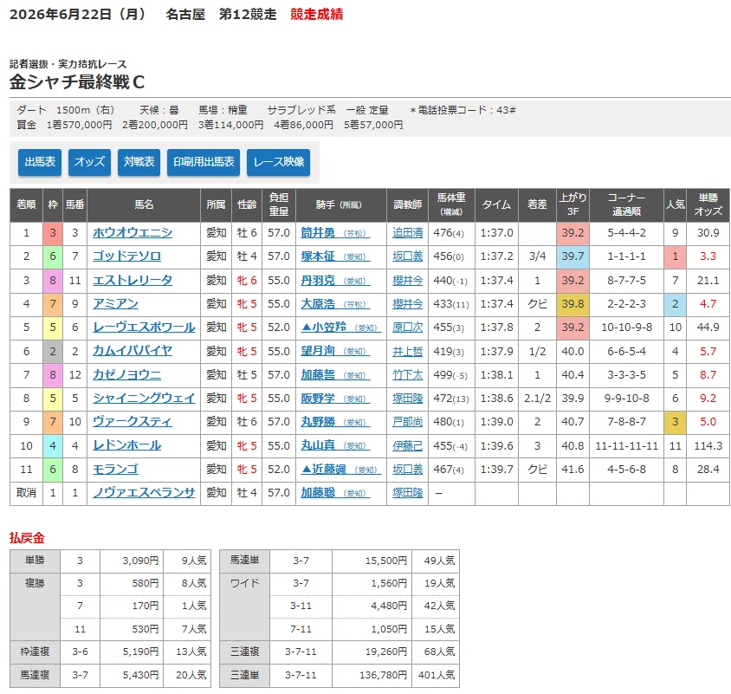Click the 着順 column header
The width and height of the screenshot is (731, 694).
(26, 204)
